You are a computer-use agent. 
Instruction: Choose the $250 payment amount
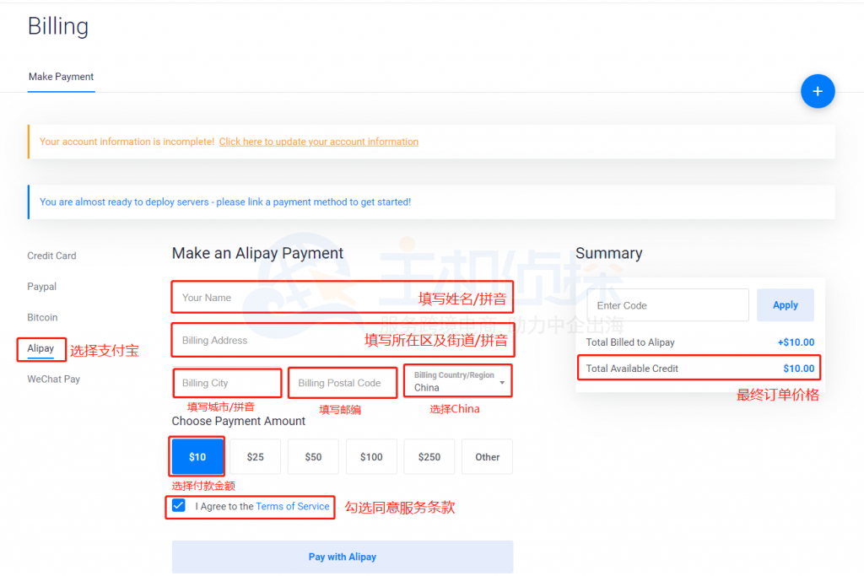(x=429, y=456)
